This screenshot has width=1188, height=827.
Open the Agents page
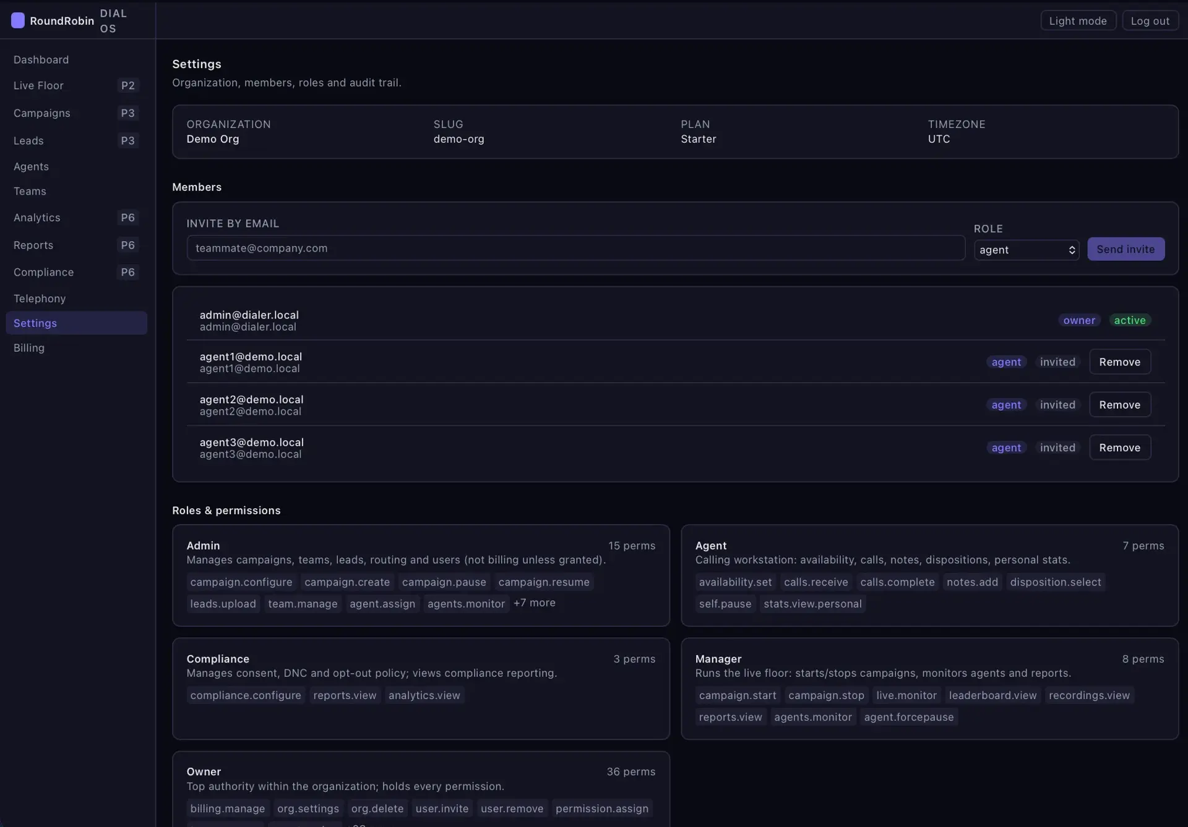pyautogui.click(x=76, y=166)
